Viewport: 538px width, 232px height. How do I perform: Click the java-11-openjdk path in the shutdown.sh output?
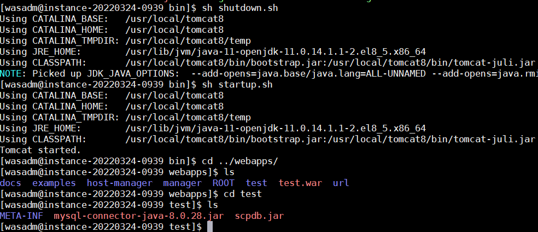pyautogui.click(x=276, y=51)
